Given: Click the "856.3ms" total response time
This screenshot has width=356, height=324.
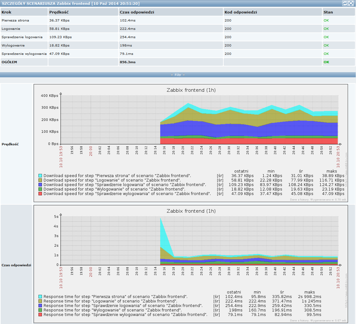Looking at the screenshot, I should point(128,62).
